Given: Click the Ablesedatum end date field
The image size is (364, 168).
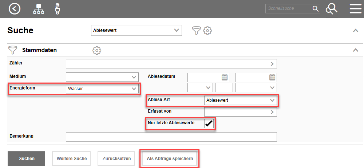Looking at the screenshot, I should click(x=256, y=77).
